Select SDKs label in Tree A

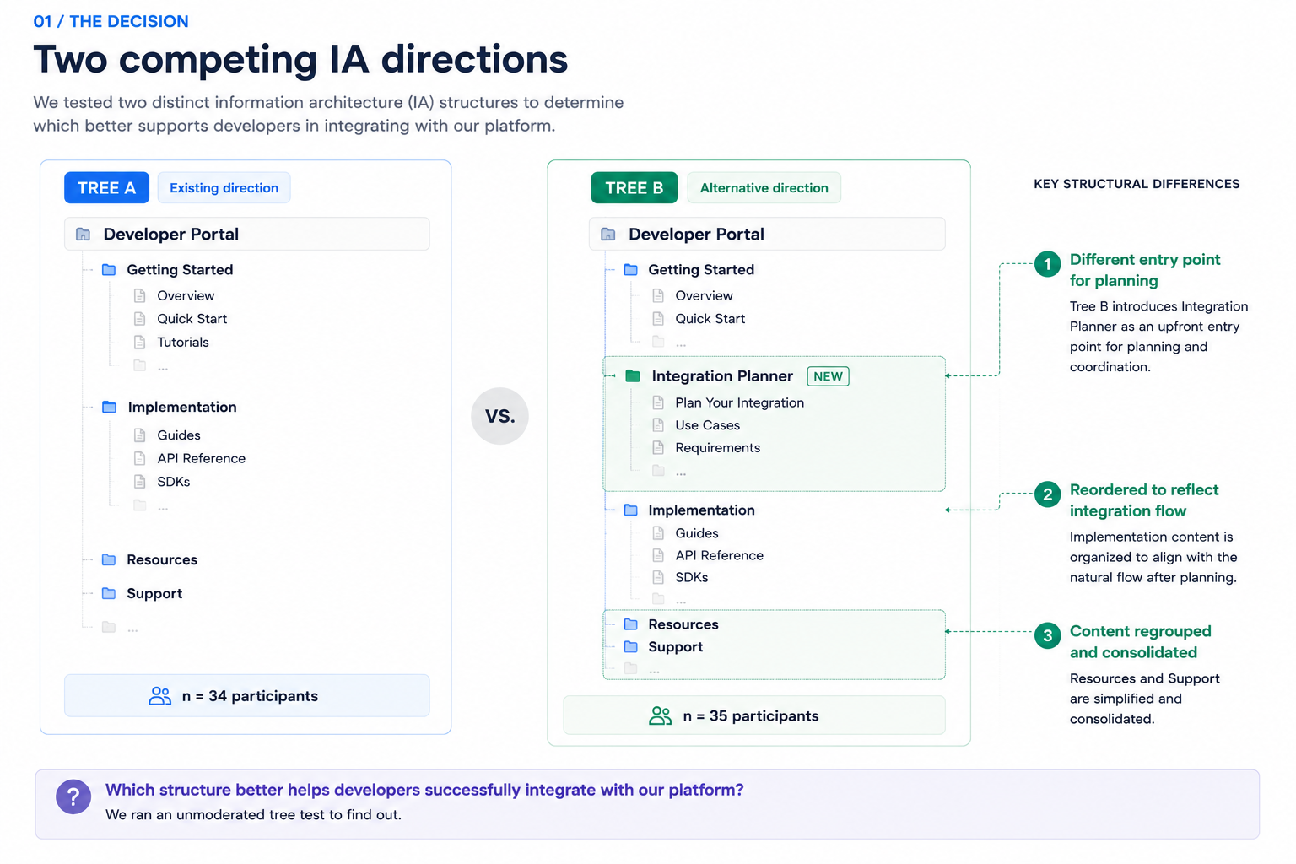coord(174,482)
